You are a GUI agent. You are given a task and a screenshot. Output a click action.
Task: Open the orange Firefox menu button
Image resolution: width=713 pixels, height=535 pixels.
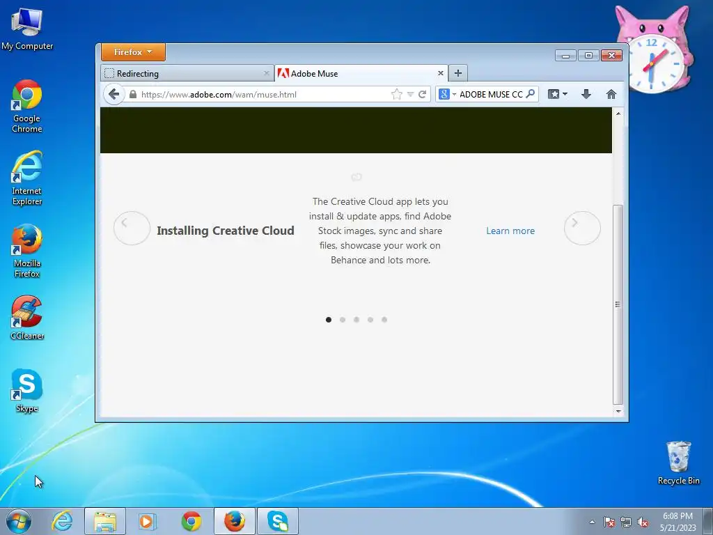(x=133, y=52)
